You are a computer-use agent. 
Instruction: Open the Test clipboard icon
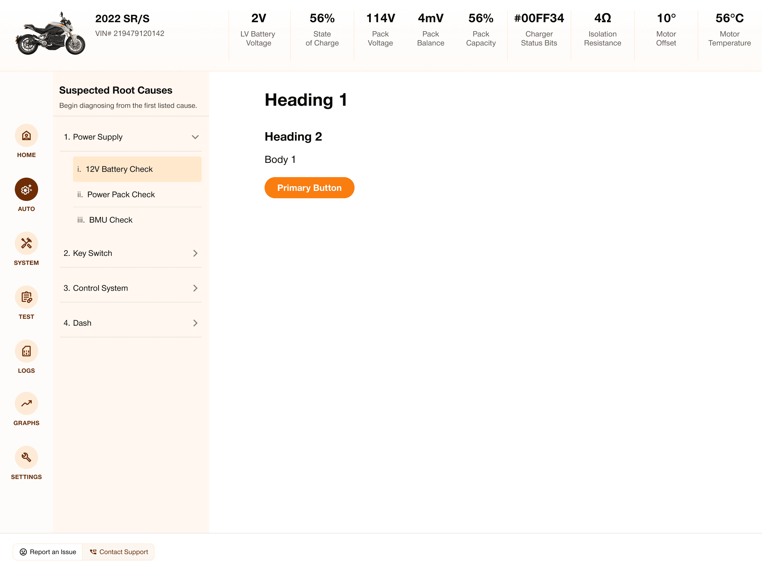coord(26,297)
